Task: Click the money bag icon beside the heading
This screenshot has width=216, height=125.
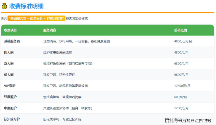Action: 4,6
